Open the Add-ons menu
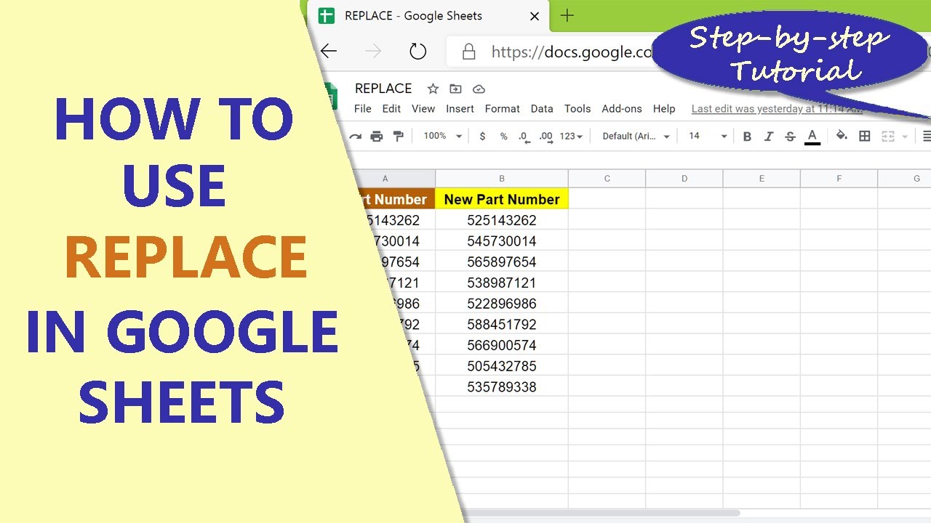 point(622,109)
